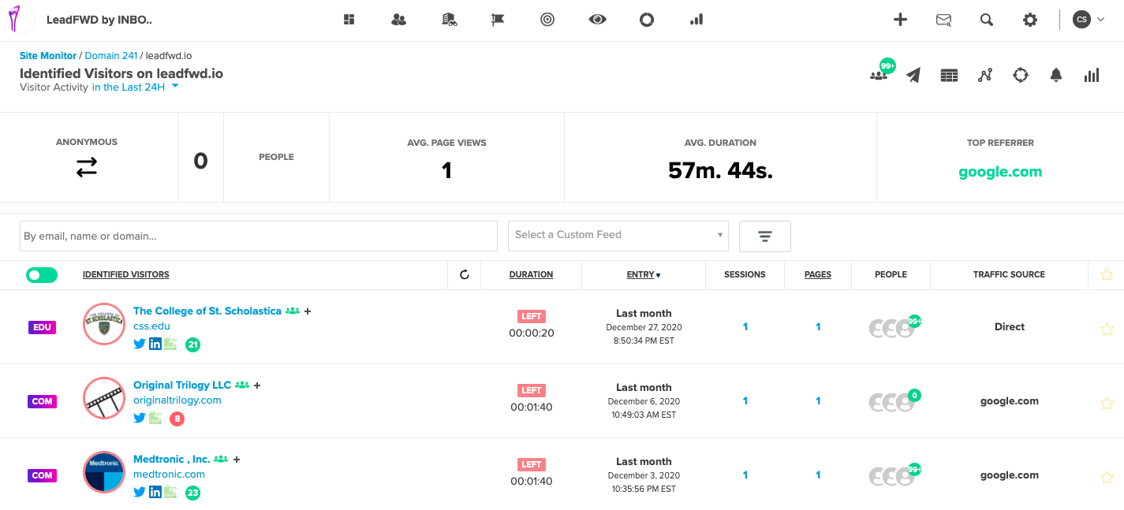The image size is (1124, 510).
Task: Open the Domain 241 breadcrumb link
Action: [x=111, y=56]
